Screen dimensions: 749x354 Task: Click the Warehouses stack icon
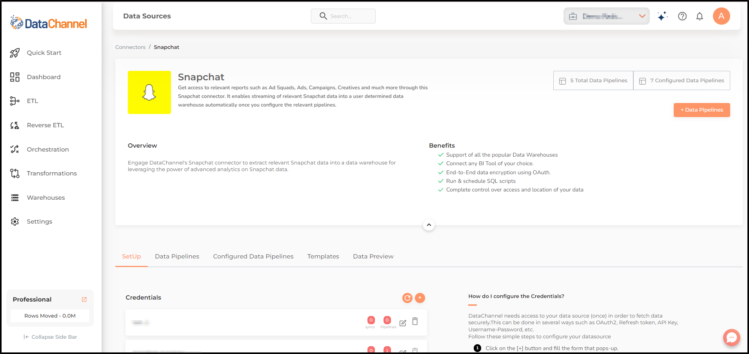15,198
